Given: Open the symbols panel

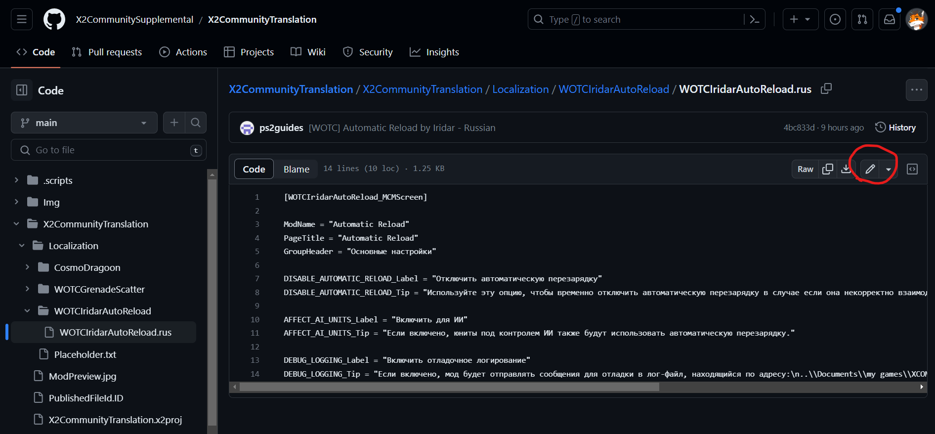Looking at the screenshot, I should tap(912, 169).
